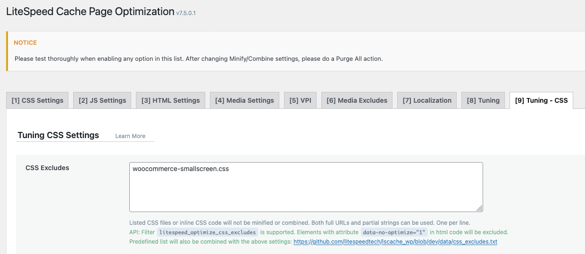Go to the [4] Media Settings tab

[x=244, y=100]
